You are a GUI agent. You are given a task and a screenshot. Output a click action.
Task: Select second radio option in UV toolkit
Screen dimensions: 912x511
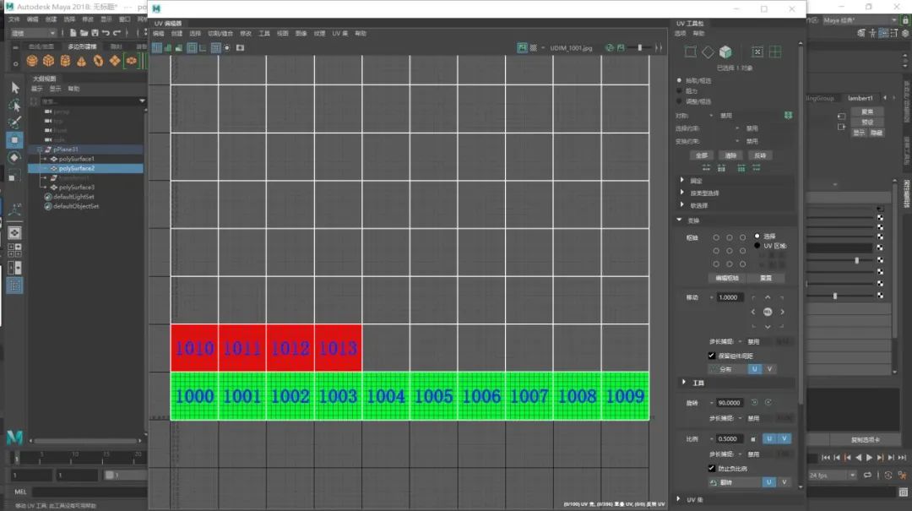tap(679, 90)
